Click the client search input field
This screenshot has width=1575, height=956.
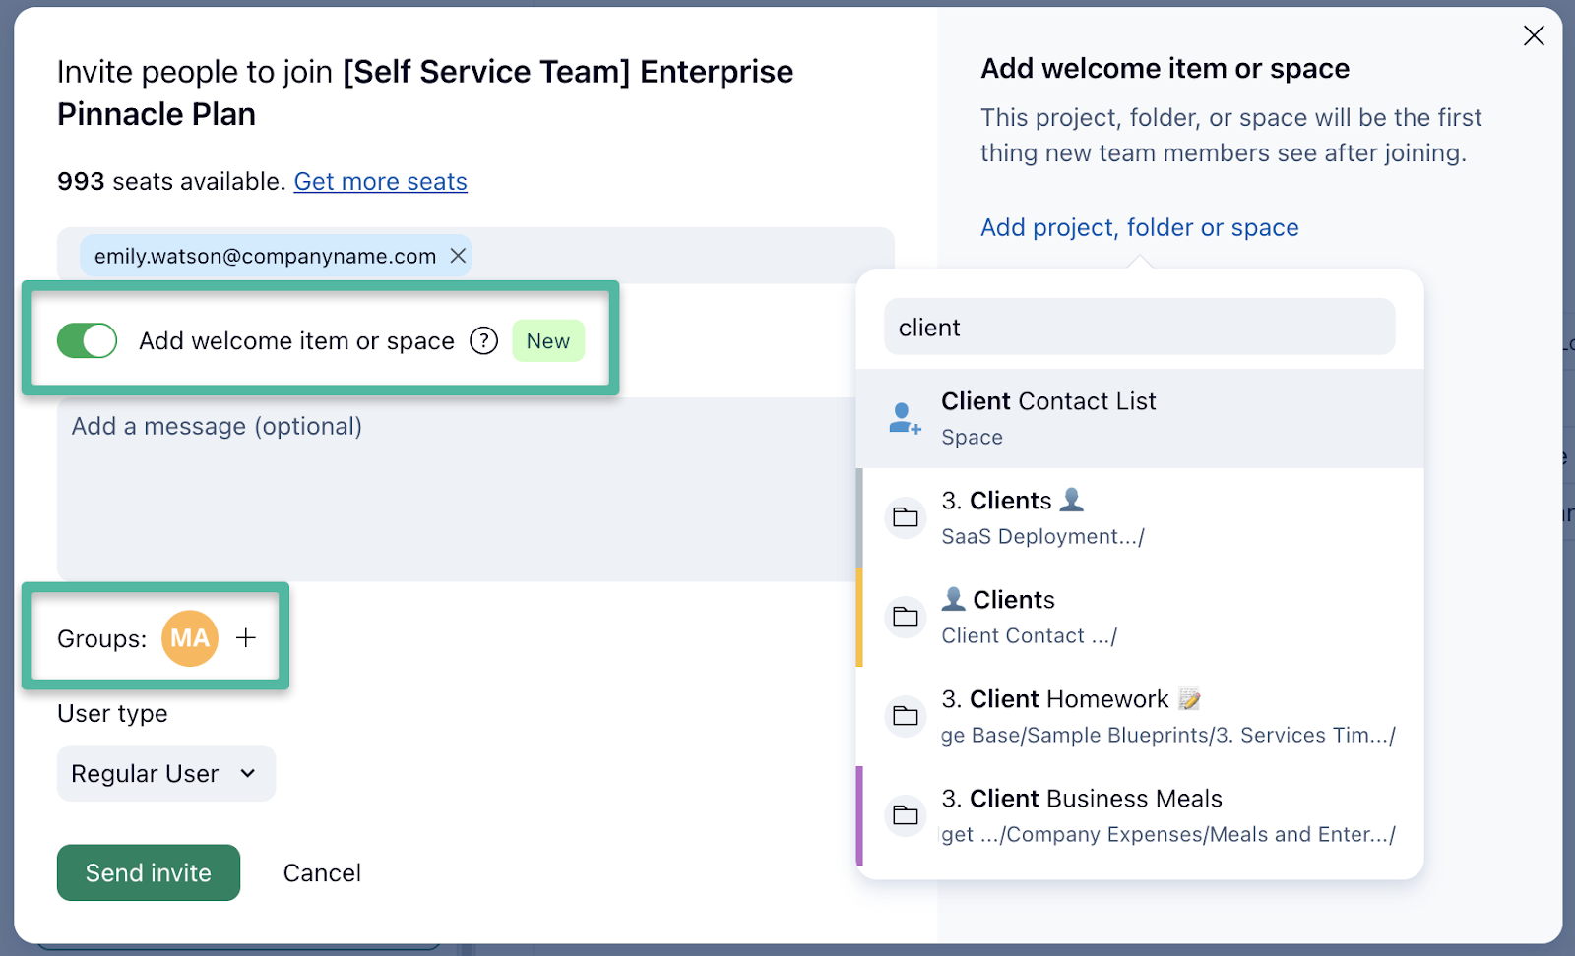coord(1139,327)
